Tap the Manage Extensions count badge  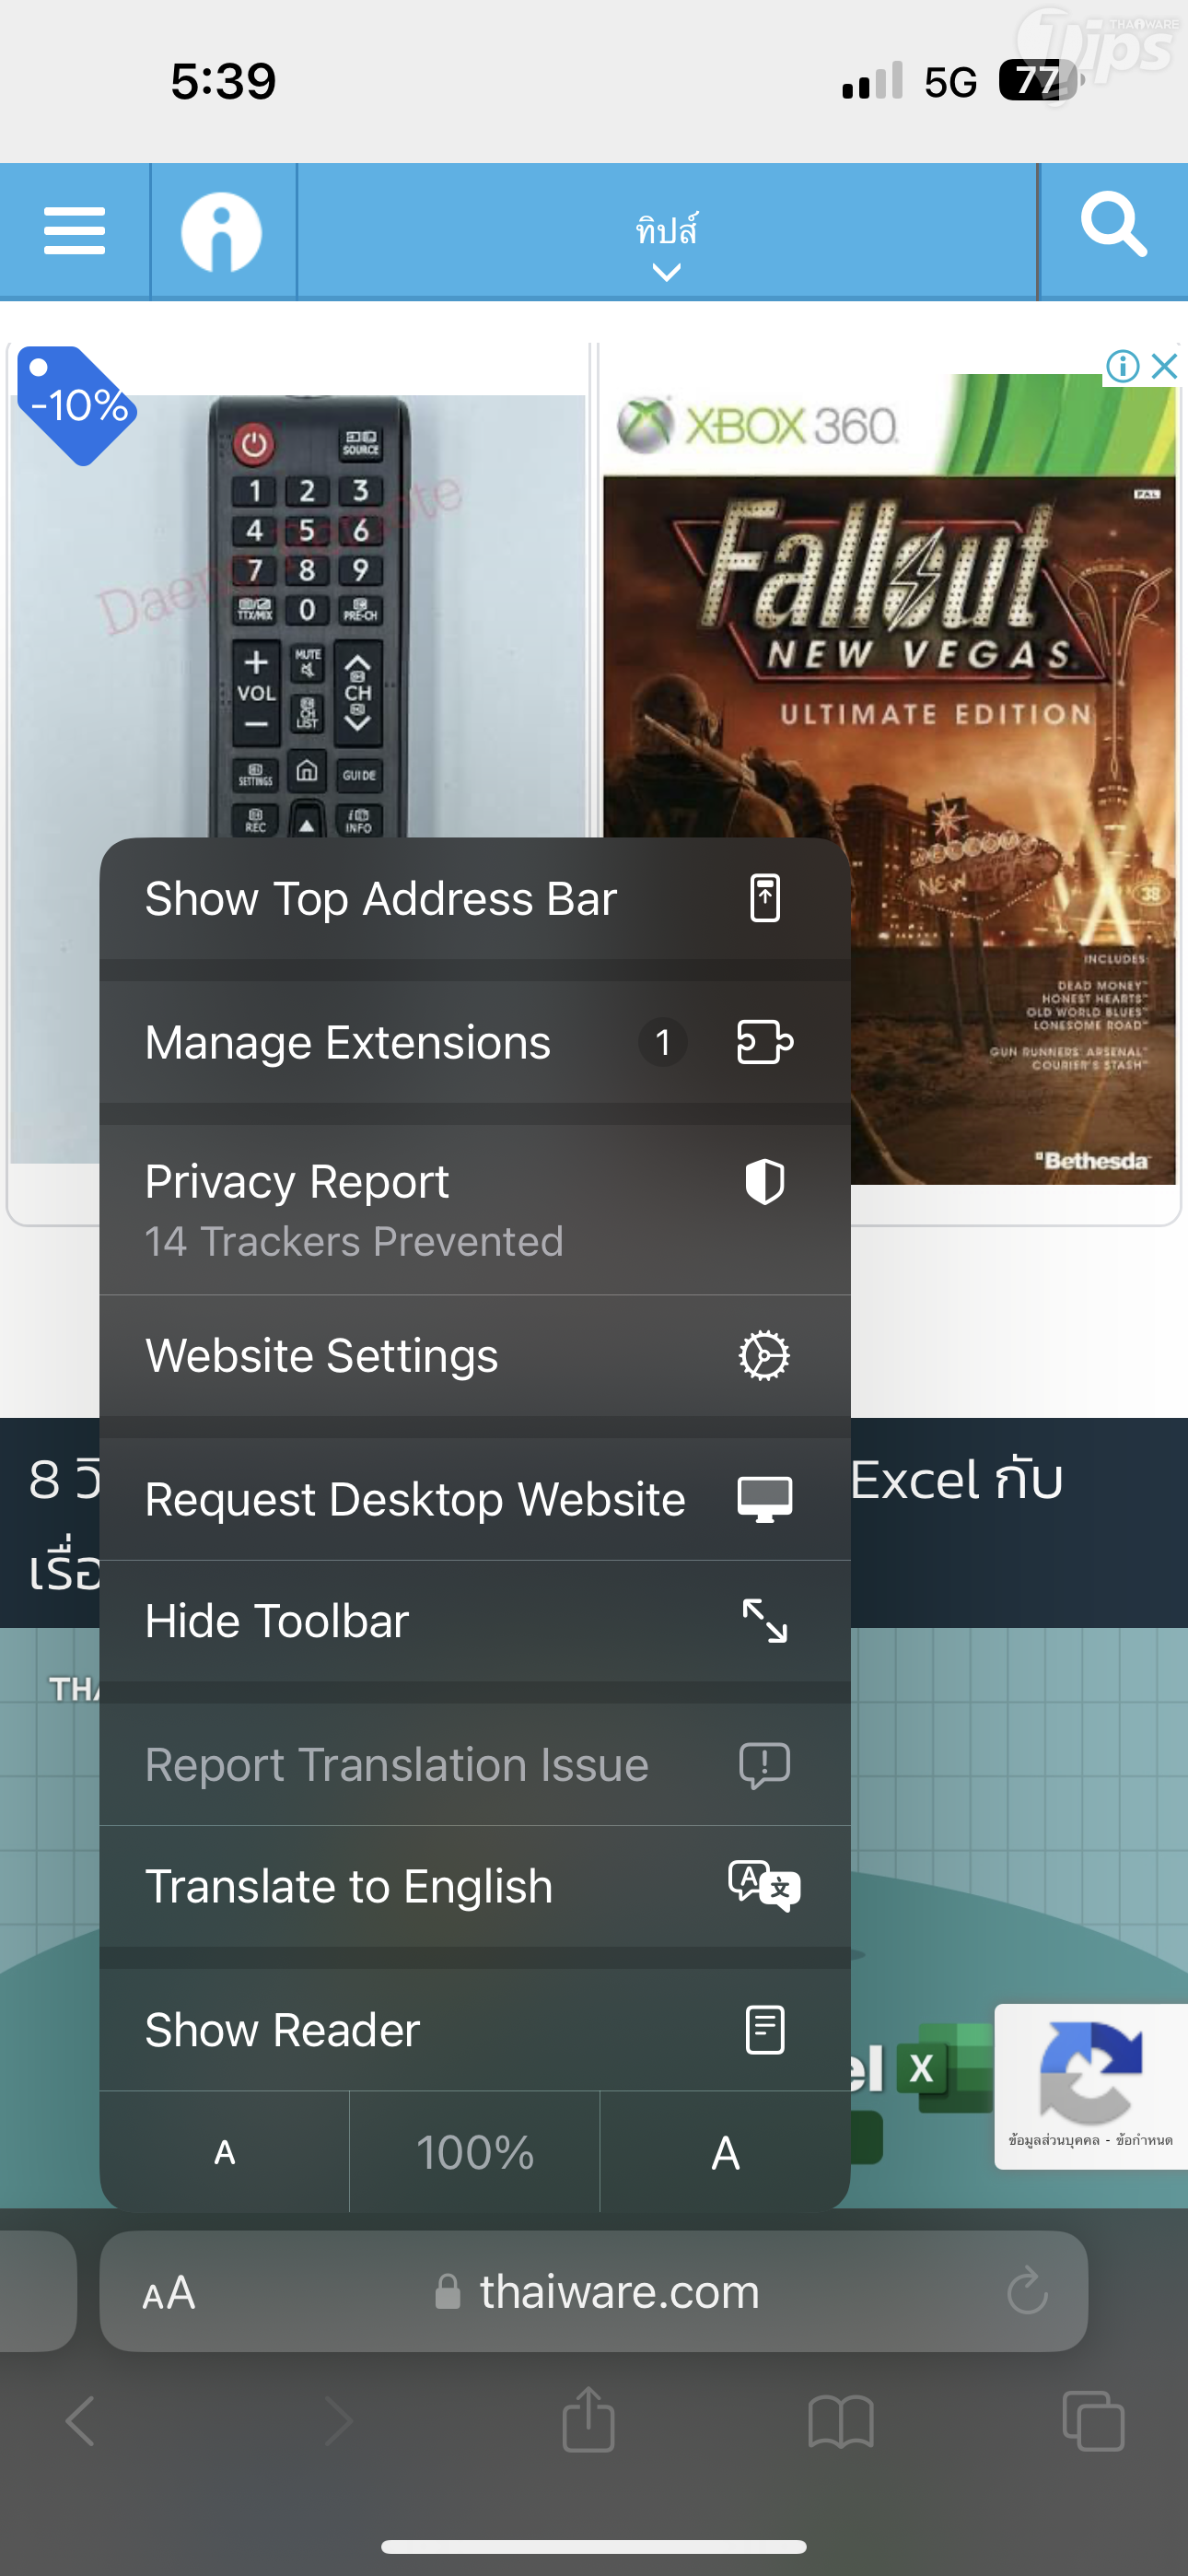(x=663, y=1042)
